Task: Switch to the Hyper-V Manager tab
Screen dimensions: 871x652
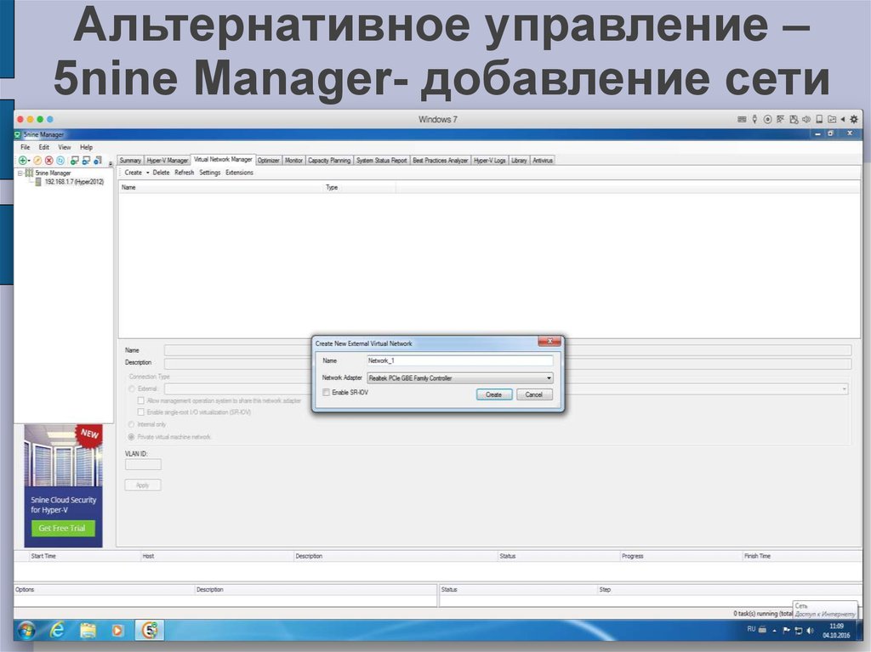Action: pos(168,161)
